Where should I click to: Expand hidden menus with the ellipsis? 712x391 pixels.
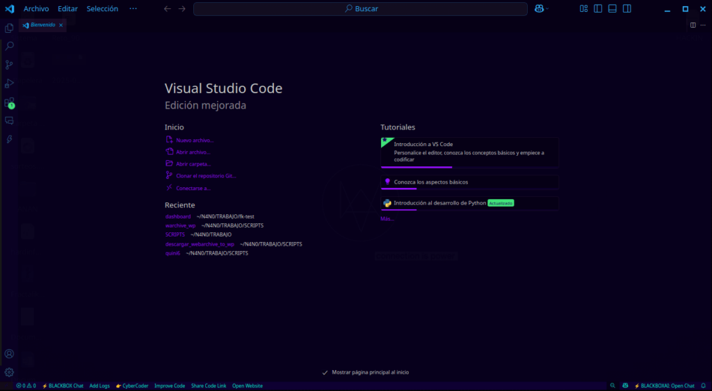click(133, 8)
